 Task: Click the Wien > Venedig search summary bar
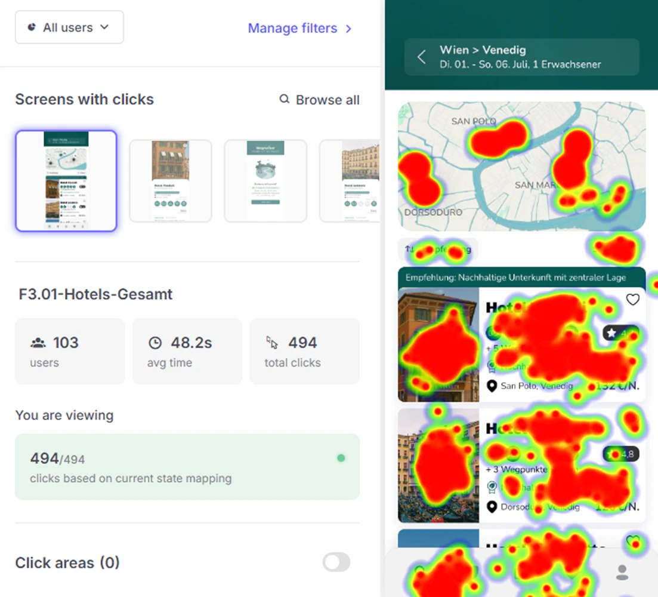[x=521, y=57]
